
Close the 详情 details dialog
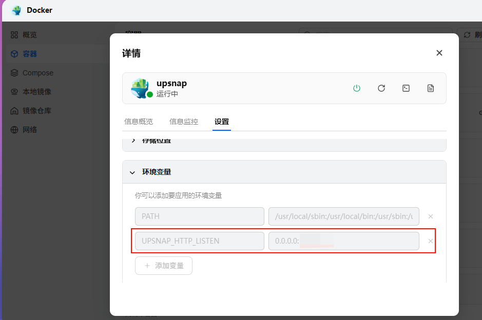point(439,53)
